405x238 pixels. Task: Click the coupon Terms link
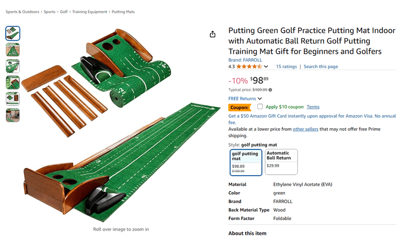coord(313,107)
